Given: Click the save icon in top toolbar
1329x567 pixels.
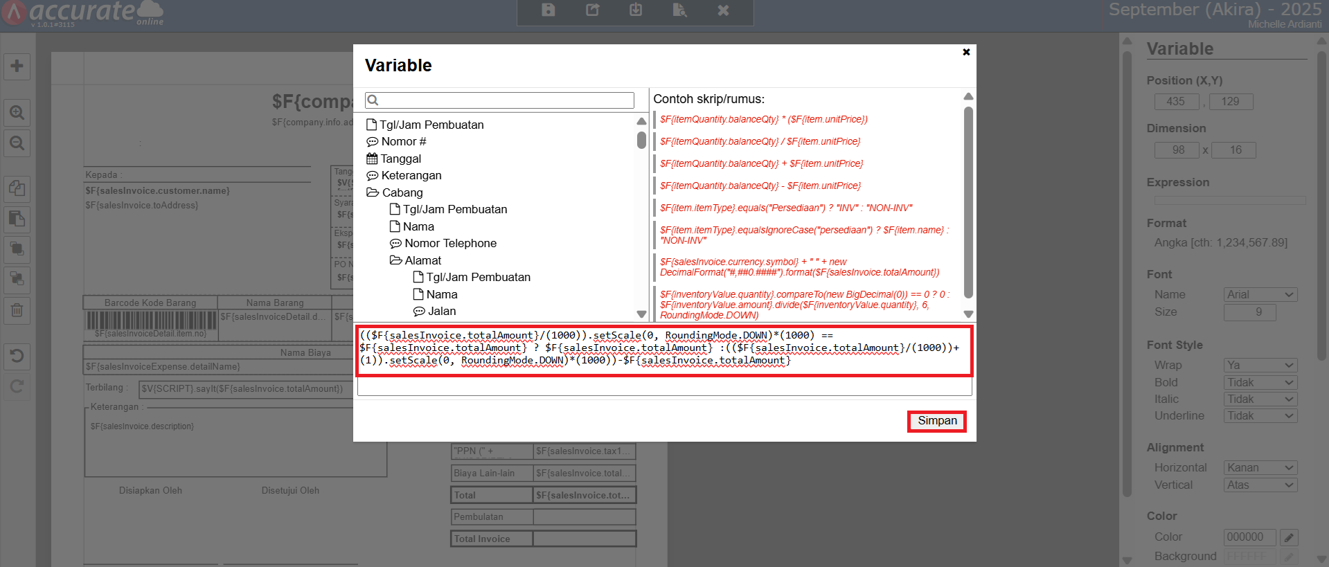Looking at the screenshot, I should [548, 10].
